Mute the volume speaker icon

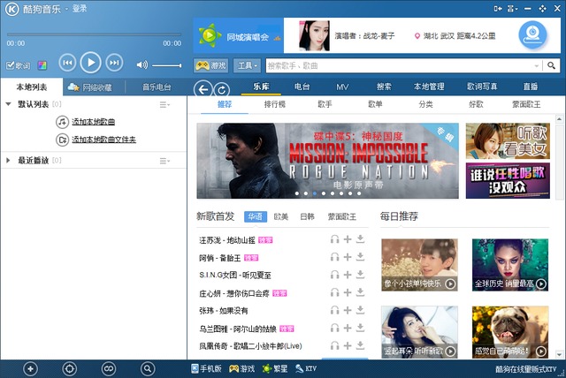coord(141,64)
